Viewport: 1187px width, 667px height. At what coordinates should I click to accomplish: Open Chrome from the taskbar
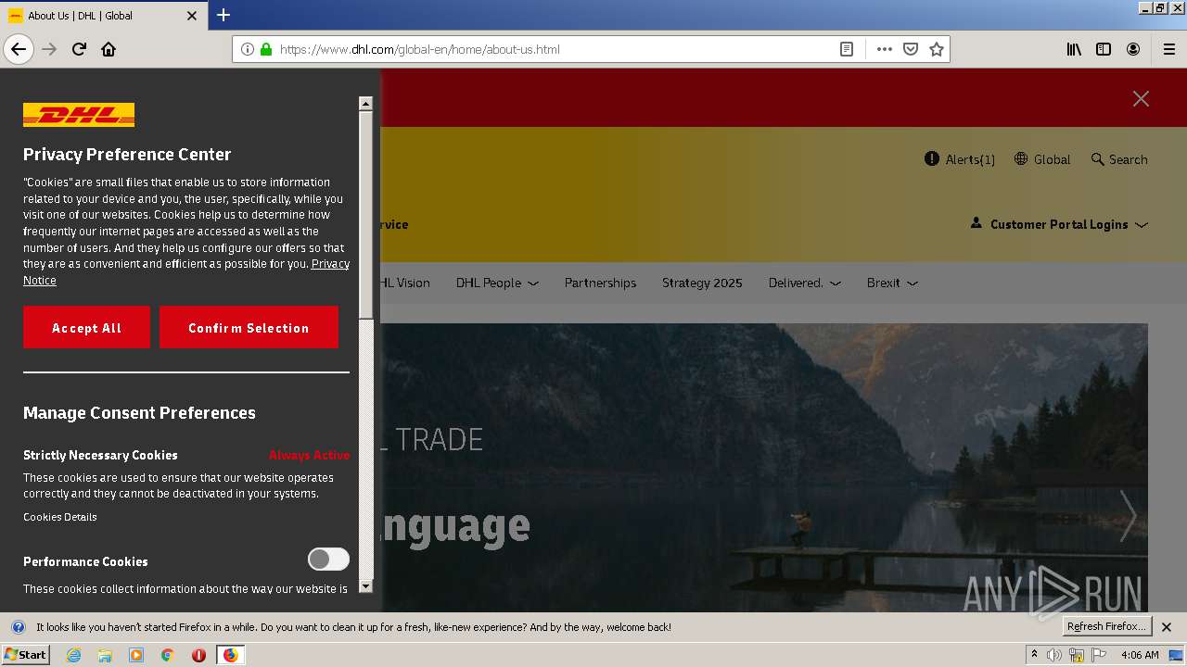pyautogui.click(x=168, y=655)
